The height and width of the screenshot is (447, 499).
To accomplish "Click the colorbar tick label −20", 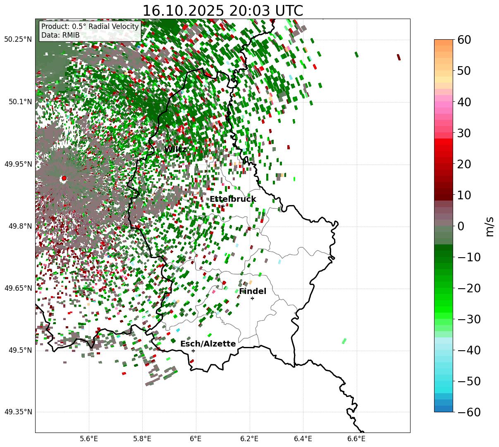I will (x=468, y=288).
